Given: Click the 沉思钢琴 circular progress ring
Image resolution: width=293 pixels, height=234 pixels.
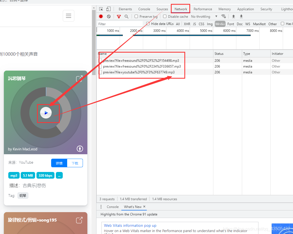Looking at the screenshot, I should click(x=46, y=113).
